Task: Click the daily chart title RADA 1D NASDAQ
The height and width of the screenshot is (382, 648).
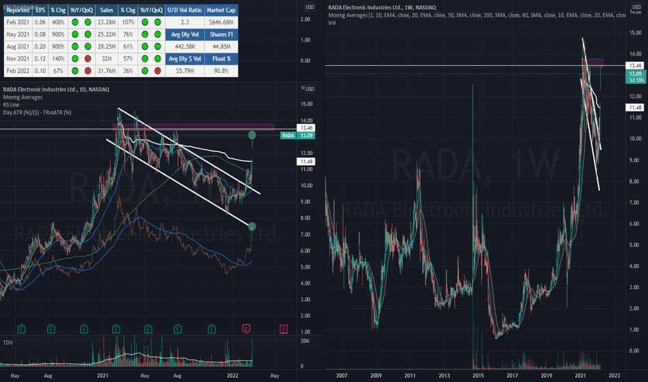Action: tap(56, 89)
